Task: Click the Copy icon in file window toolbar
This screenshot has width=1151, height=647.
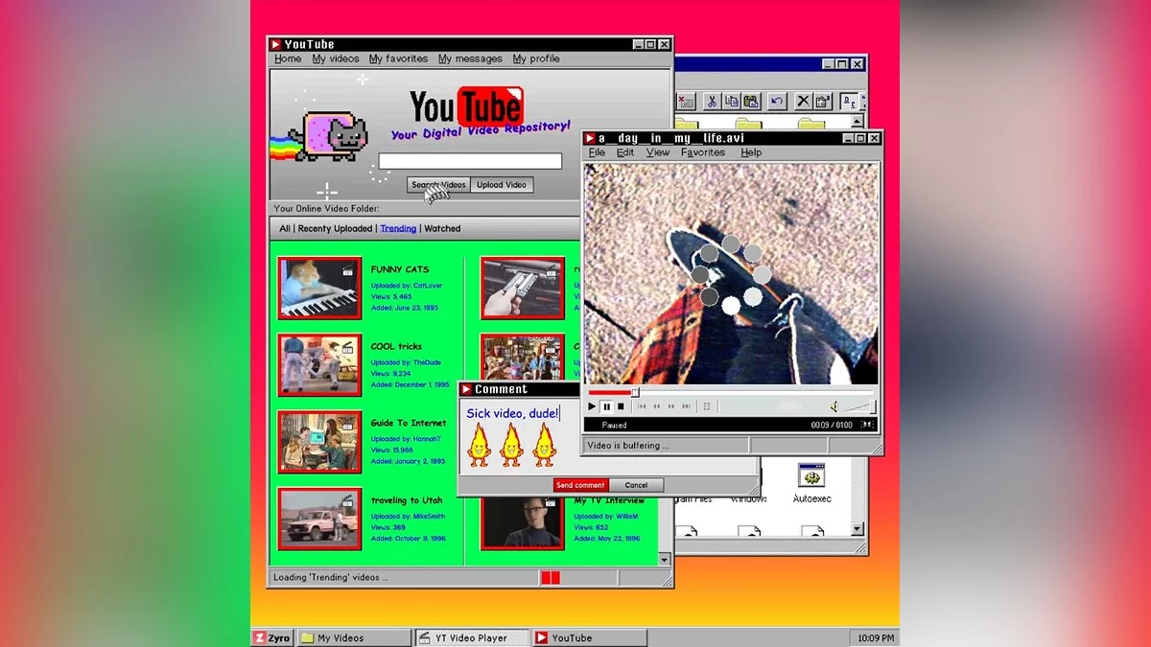Action: point(732,101)
